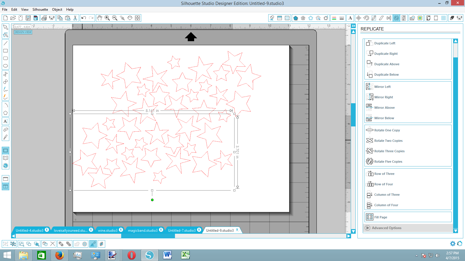
Task: Click the Copy icon
Action: [60, 18]
